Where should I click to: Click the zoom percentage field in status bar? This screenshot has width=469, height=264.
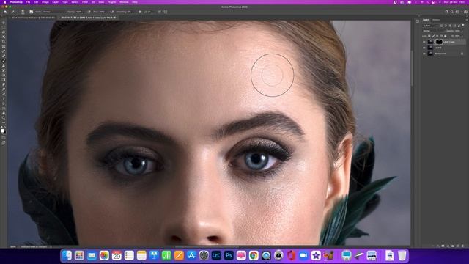(x=13, y=246)
